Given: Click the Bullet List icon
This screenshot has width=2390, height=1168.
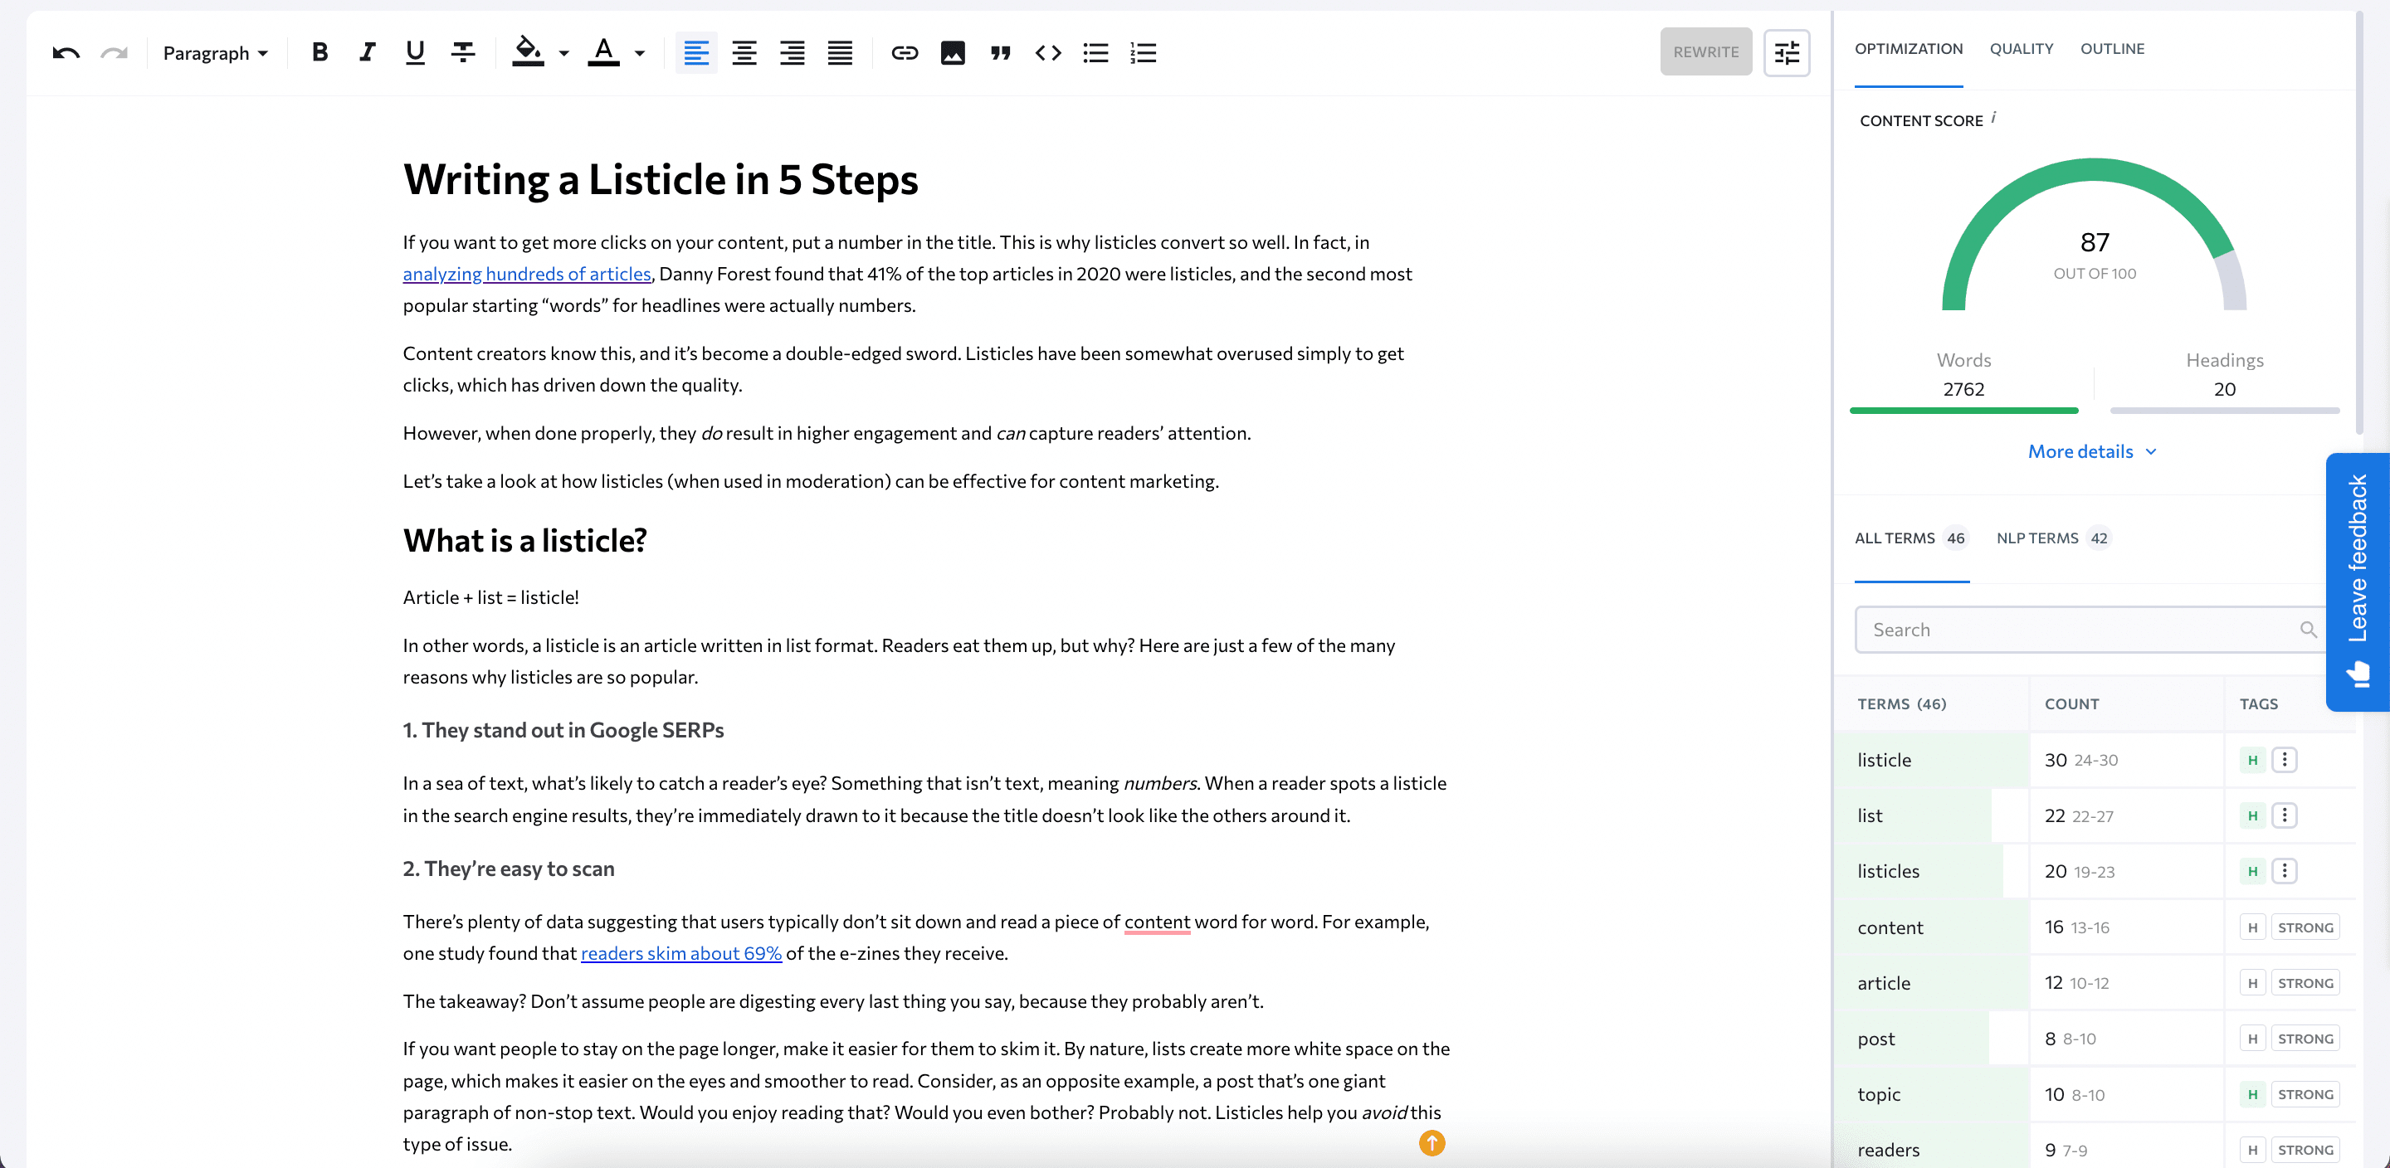Looking at the screenshot, I should click(1095, 51).
